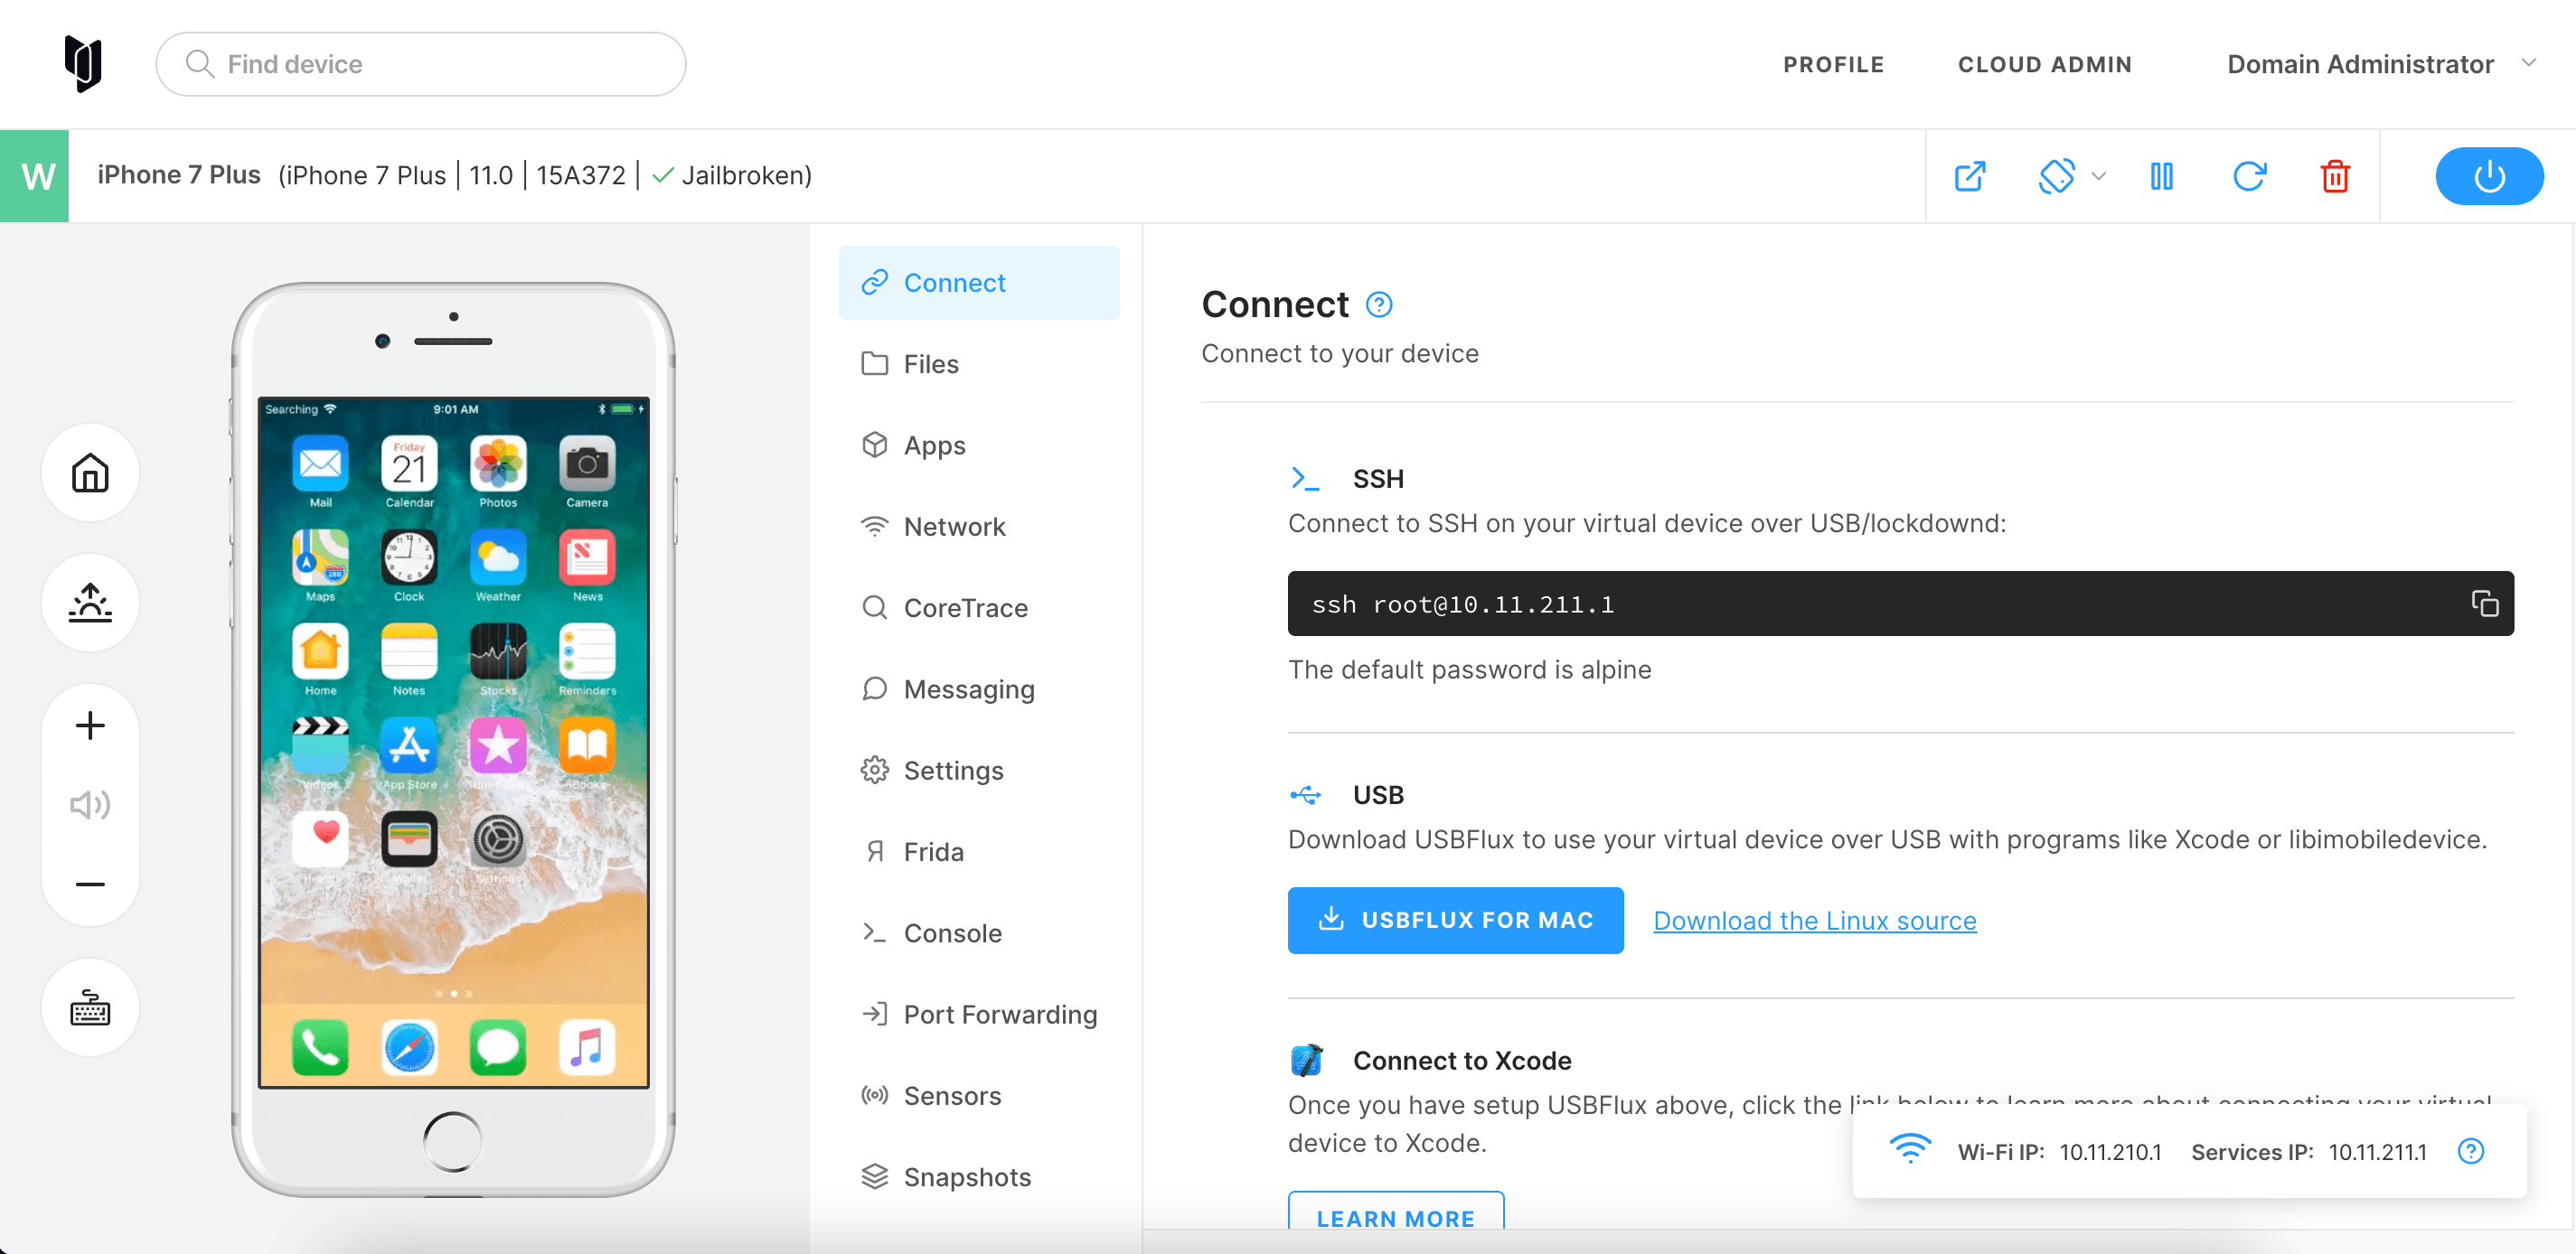Open the Port Forwarding tab

tap(978, 1015)
